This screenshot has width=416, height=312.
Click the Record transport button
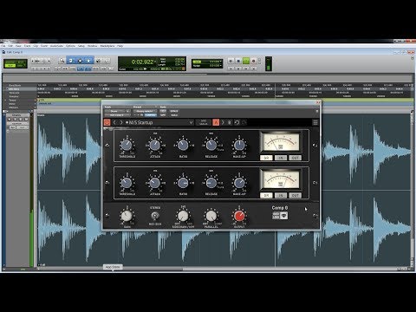pos(254,61)
